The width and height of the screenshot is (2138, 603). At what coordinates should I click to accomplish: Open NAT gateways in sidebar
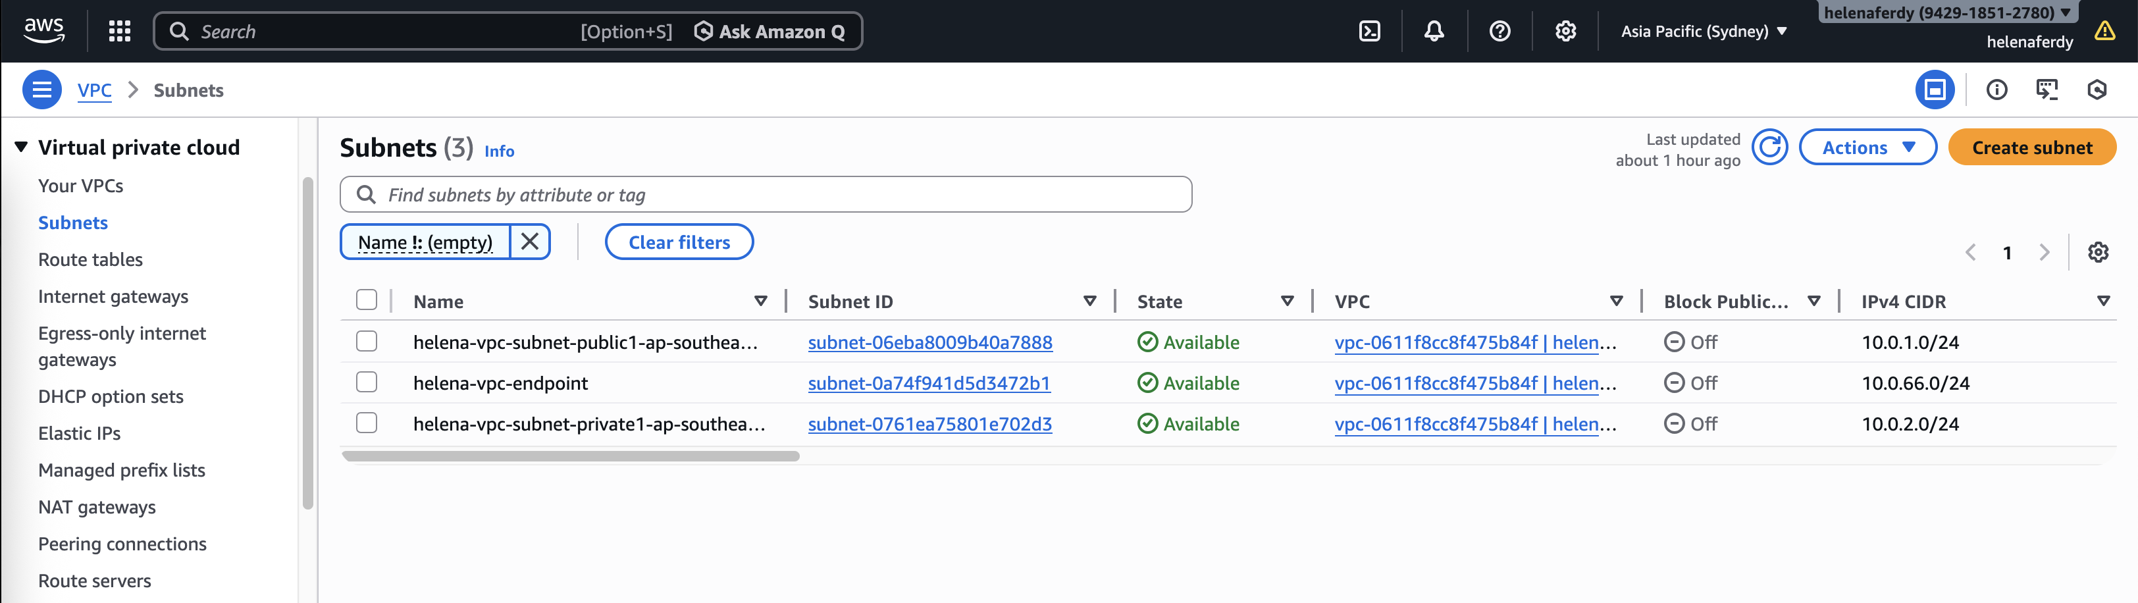pyautogui.click(x=97, y=507)
